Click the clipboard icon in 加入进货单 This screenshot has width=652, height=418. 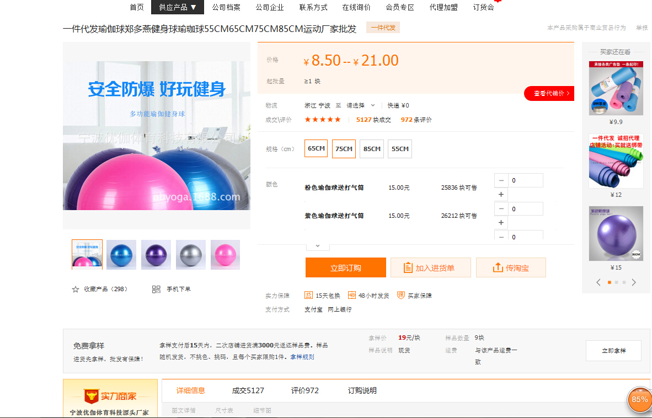pyautogui.click(x=408, y=268)
